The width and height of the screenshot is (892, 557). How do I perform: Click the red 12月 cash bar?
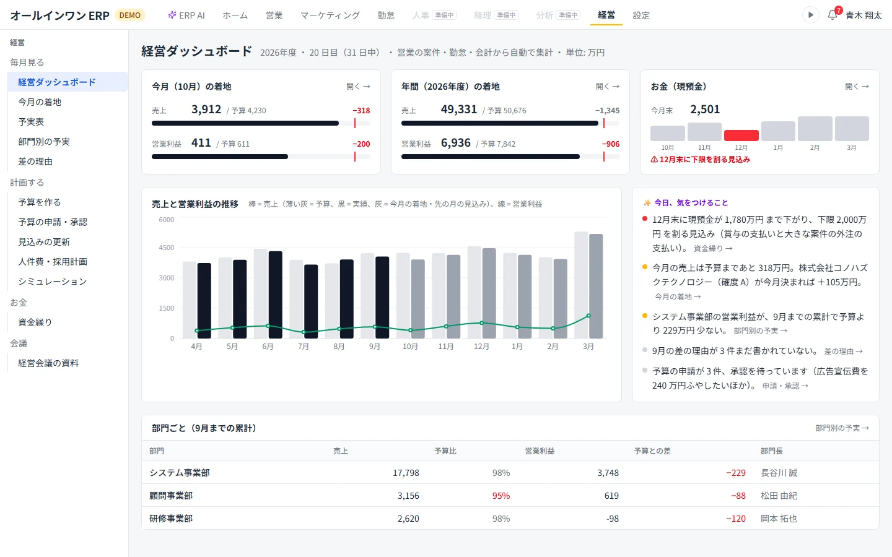pyautogui.click(x=741, y=136)
